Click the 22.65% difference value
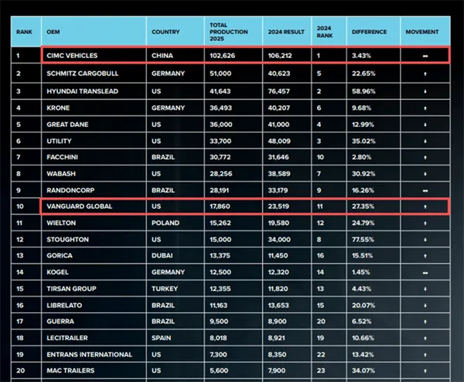Viewport: 464px width, 382px height. [363, 73]
